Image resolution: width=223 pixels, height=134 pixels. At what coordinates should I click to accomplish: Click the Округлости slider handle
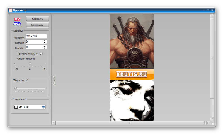pyautogui.click(x=16, y=88)
